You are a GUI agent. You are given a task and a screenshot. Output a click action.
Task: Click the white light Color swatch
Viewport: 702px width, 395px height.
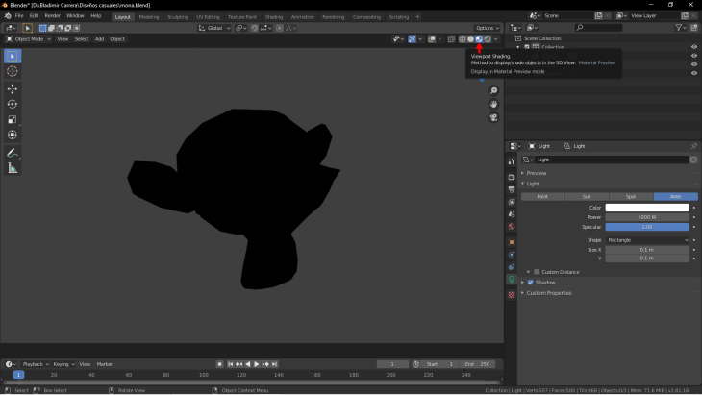pyautogui.click(x=647, y=208)
